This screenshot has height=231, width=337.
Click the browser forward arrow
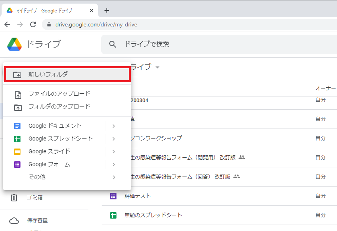click(x=20, y=24)
